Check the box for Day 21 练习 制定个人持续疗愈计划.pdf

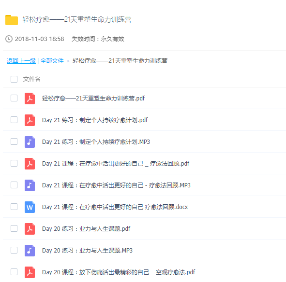[x=14, y=120]
